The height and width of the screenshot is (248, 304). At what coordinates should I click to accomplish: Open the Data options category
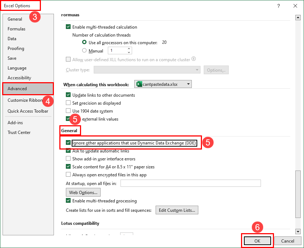point(12,39)
